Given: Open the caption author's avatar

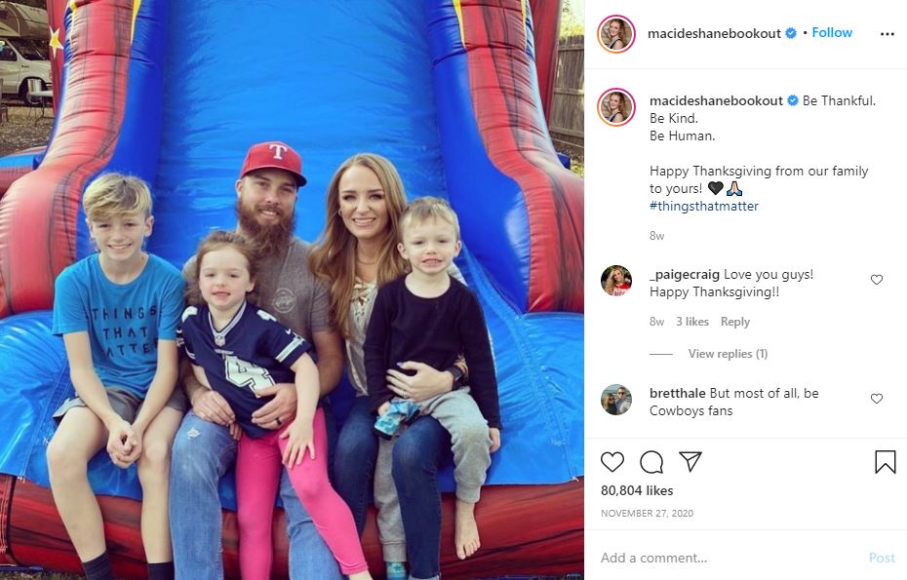Looking at the screenshot, I should click(x=616, y=107).
